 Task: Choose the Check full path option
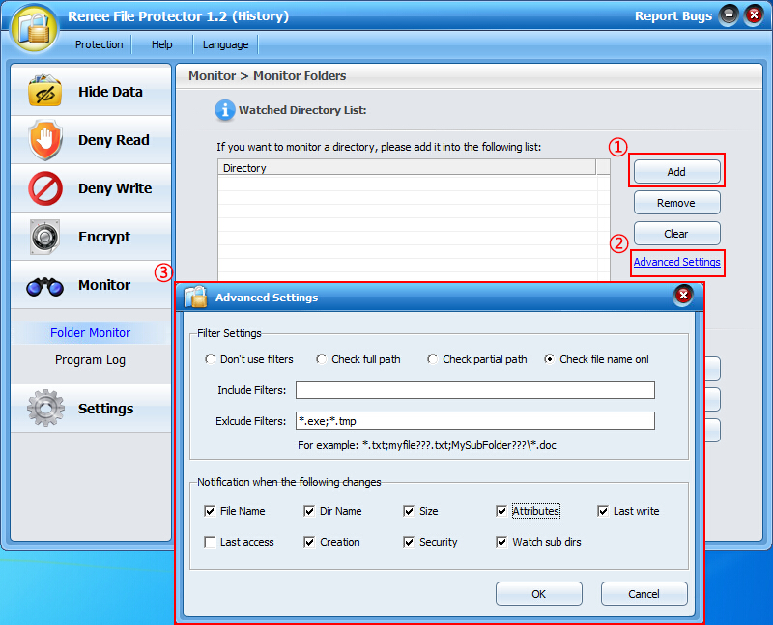[322, 359]
